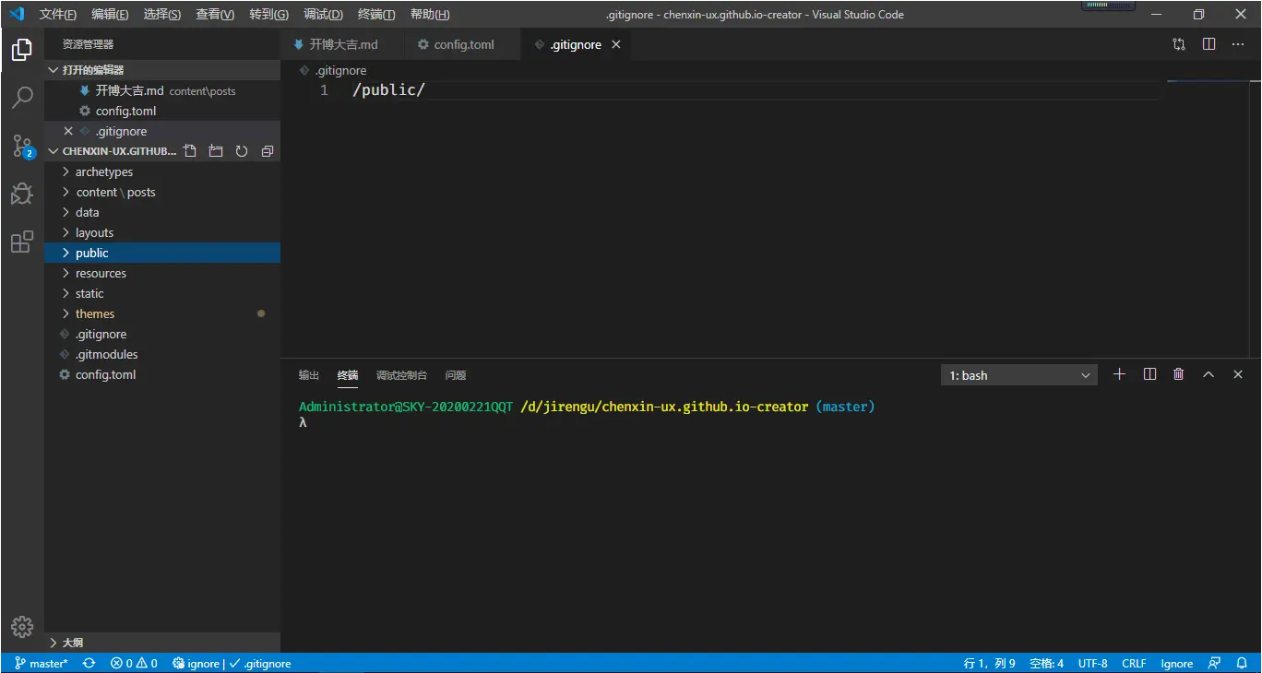Screen dimensions: 1262x673
Task: Create a new file in explorer header
Action: coord(190,151)
